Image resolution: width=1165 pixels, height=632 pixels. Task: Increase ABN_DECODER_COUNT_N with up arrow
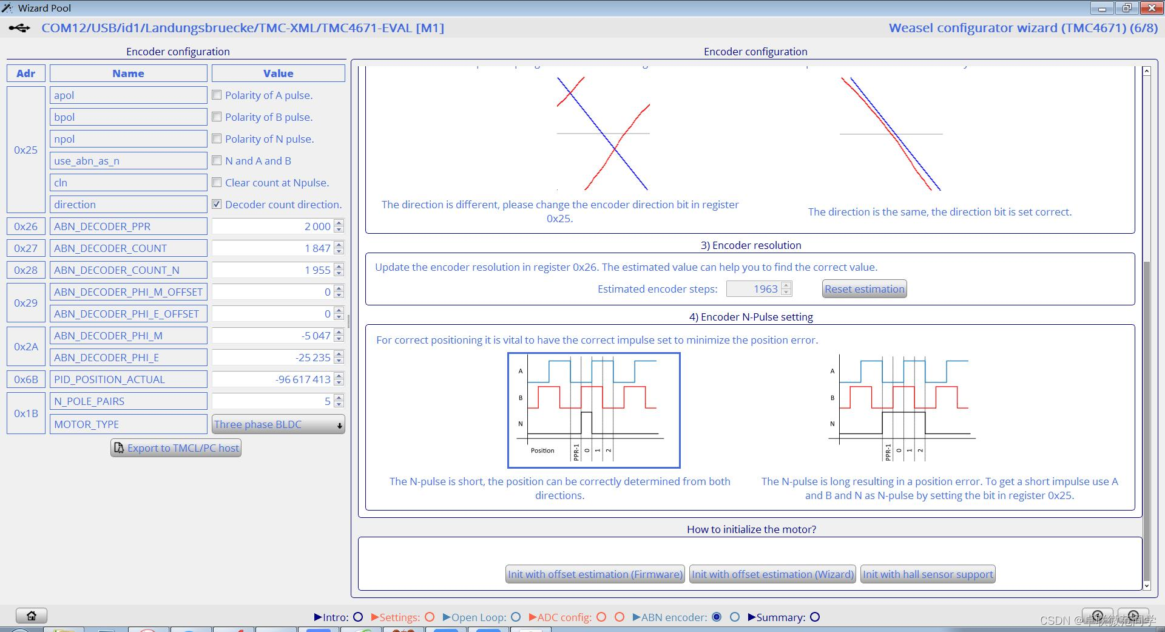[x=339, y=267]
